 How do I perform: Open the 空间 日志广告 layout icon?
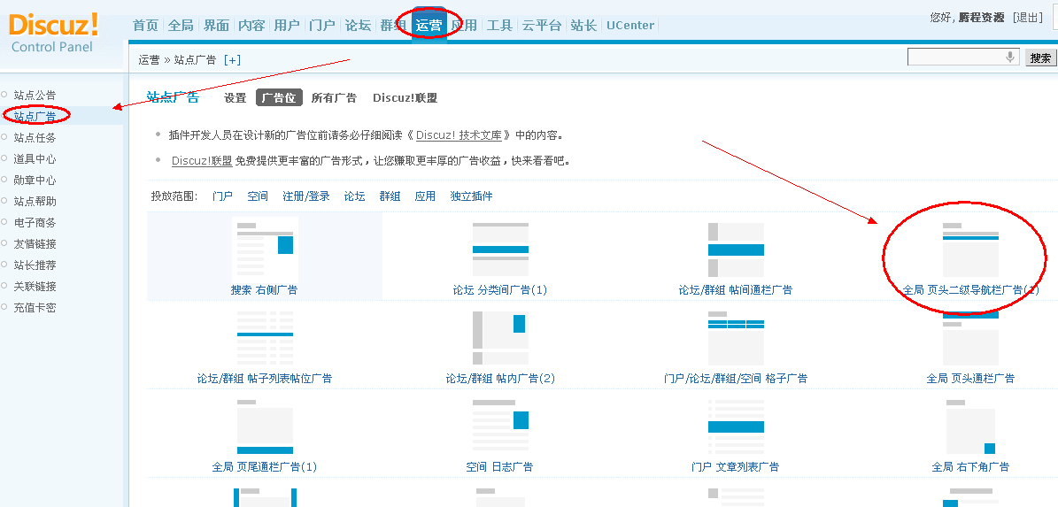[x=500, y=426]
